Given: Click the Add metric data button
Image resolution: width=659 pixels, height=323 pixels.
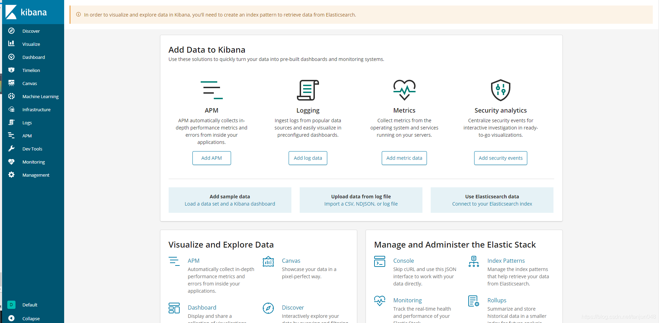Looking at the screenshot, I should tap(404, 158).
